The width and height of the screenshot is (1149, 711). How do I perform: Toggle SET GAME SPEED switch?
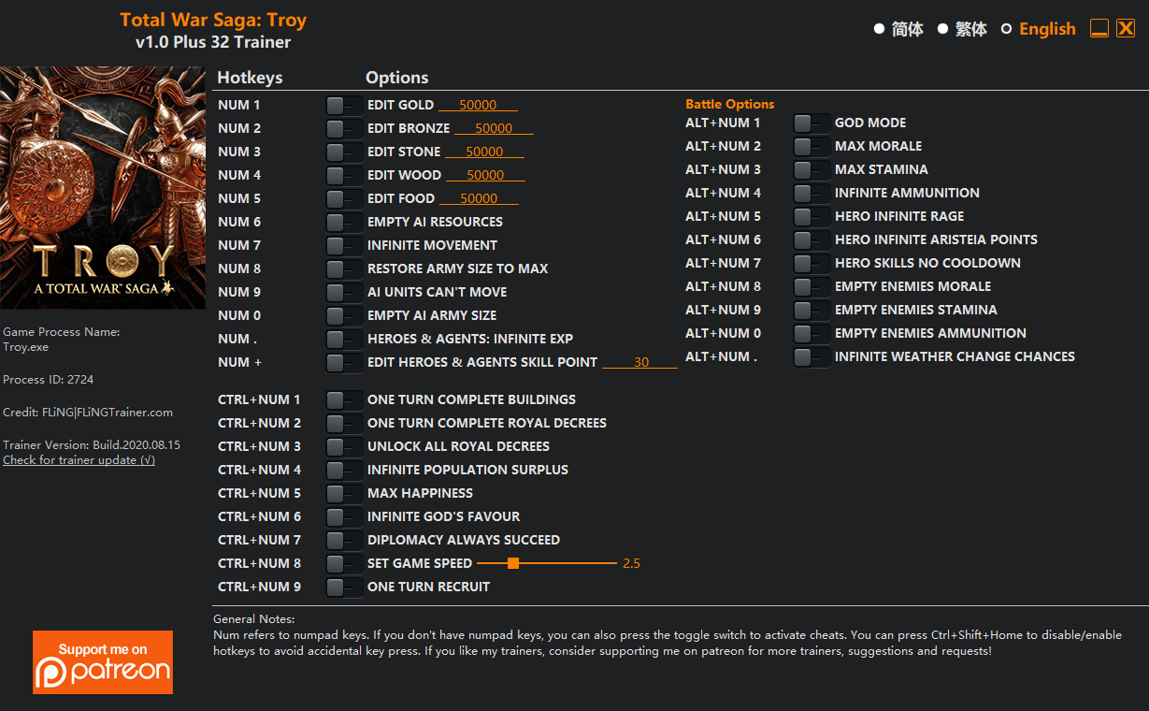[344, 564]
